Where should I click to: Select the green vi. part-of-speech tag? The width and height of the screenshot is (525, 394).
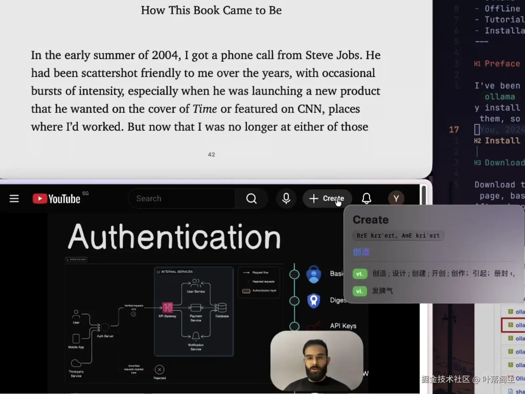(x=360, y=291)
